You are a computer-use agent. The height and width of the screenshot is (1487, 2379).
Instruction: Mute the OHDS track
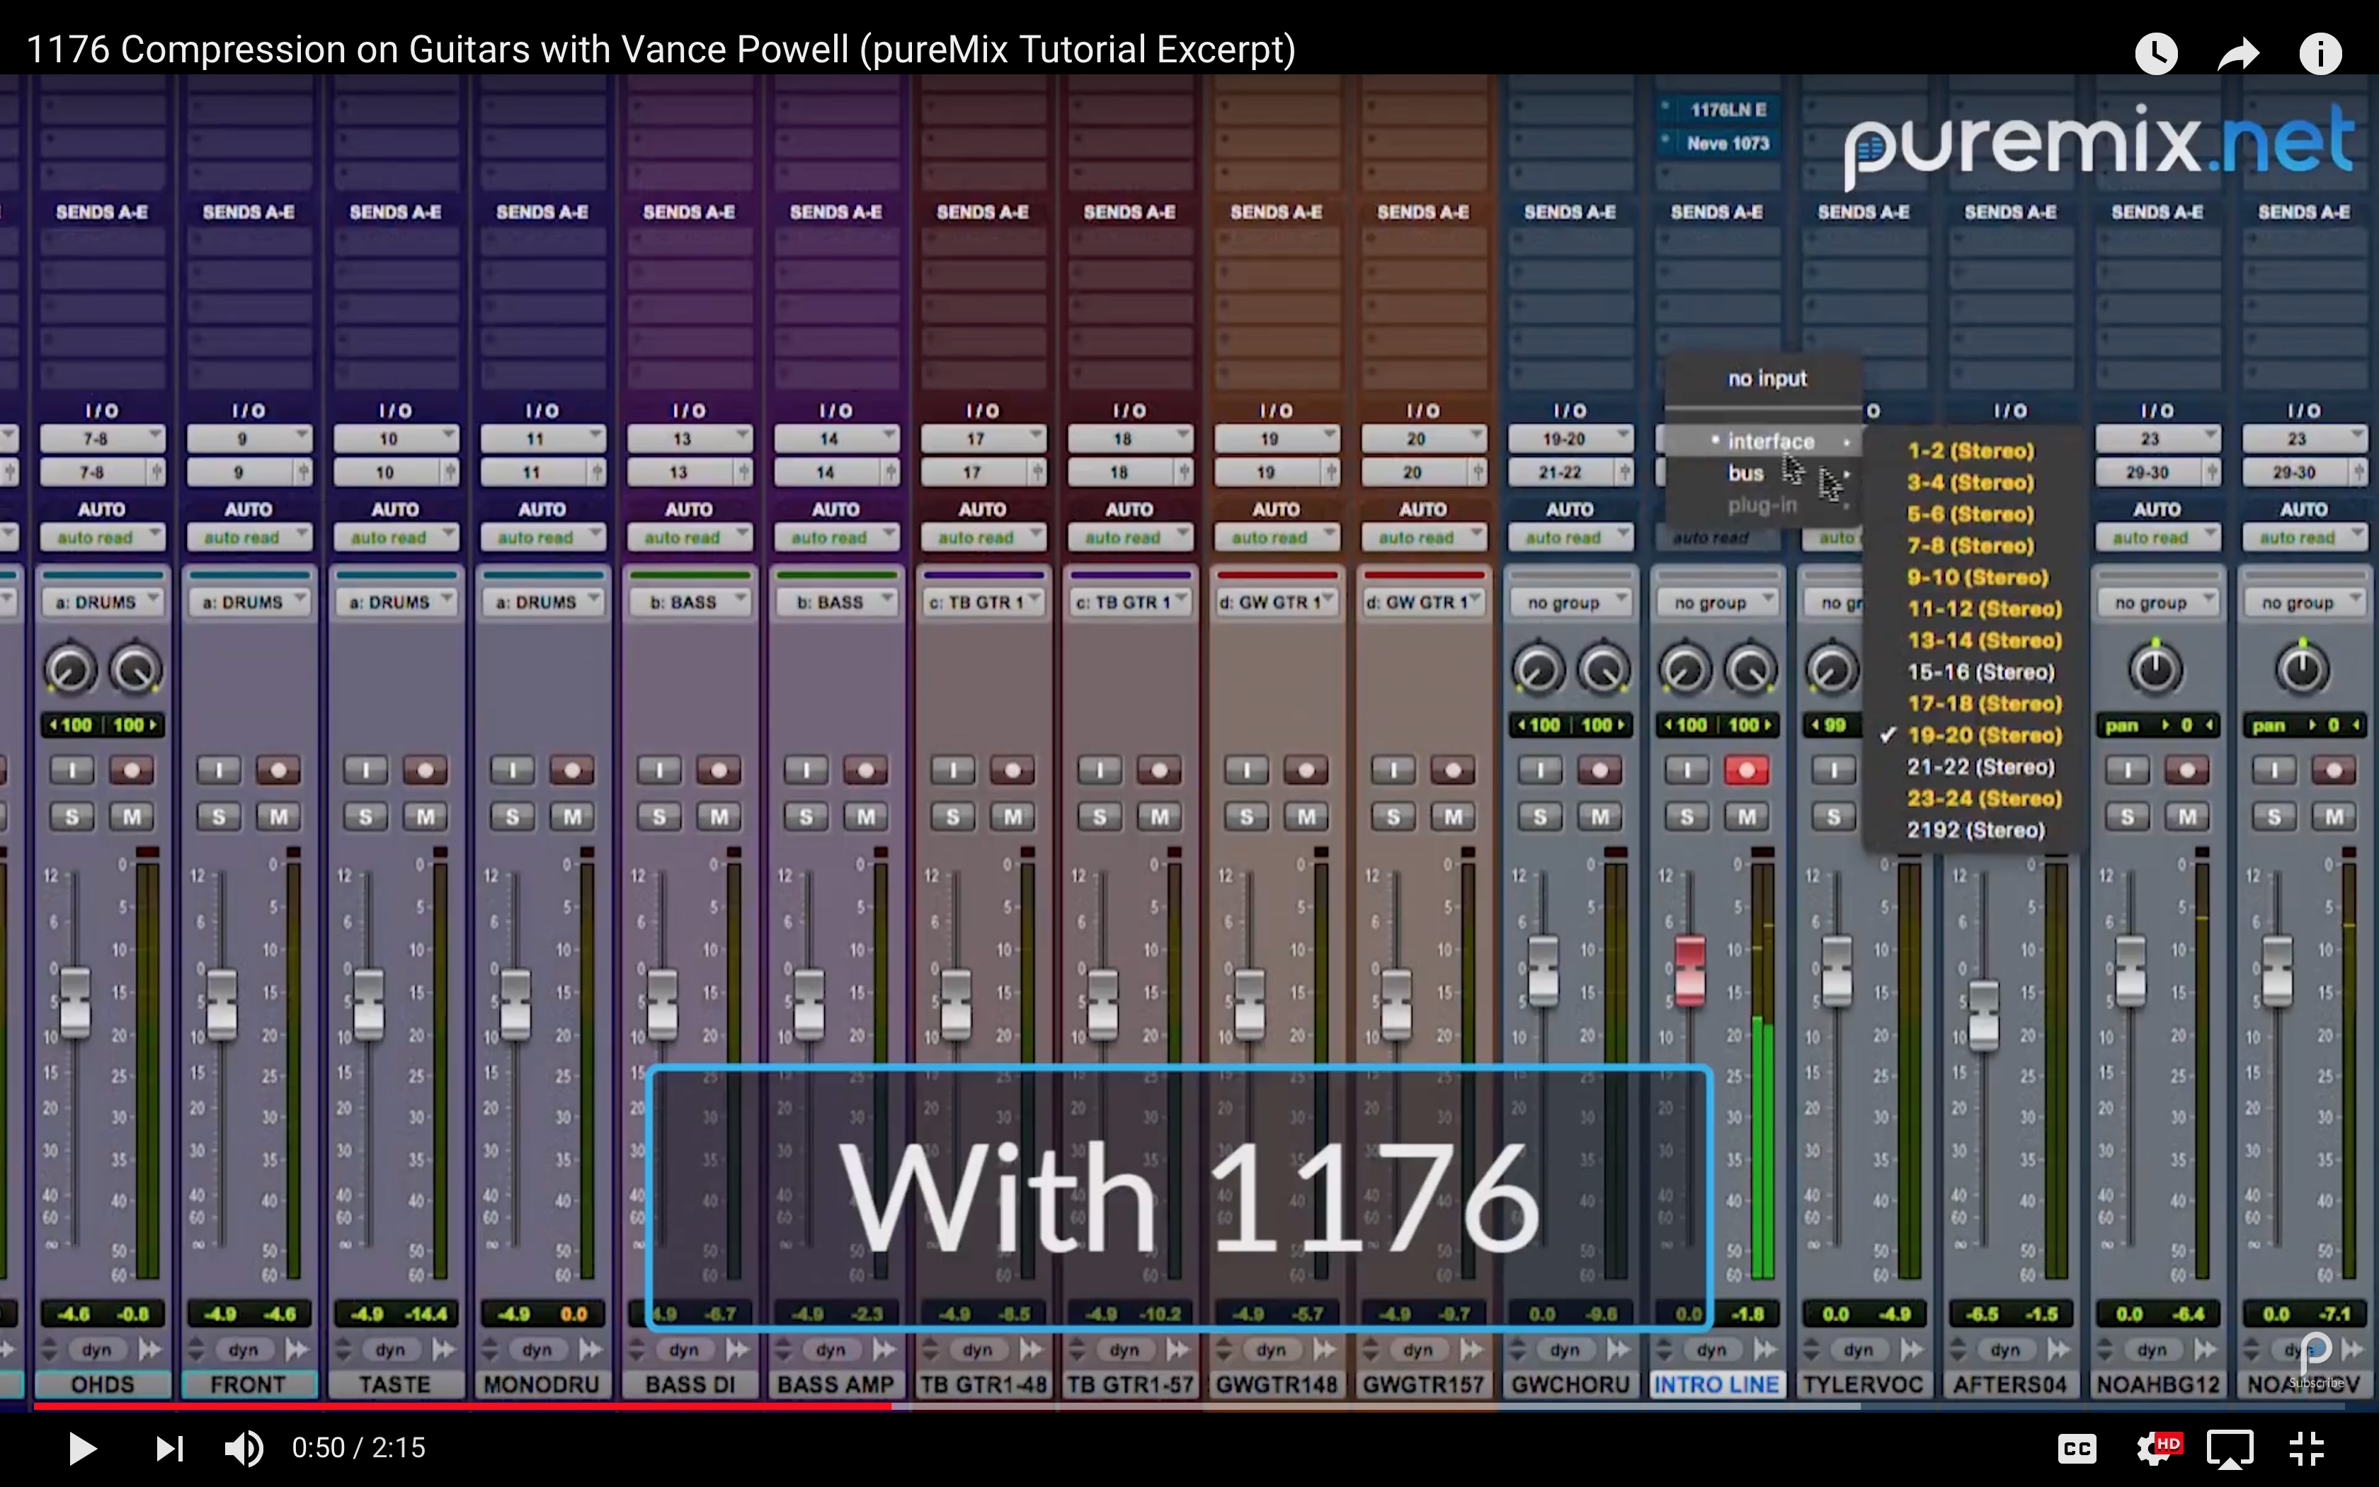pos(132,816)
